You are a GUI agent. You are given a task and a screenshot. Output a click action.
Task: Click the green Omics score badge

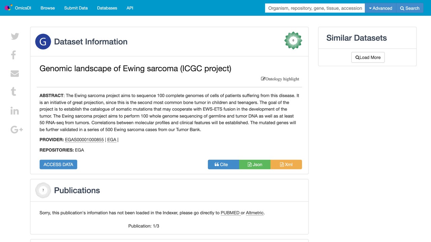[x=293, y=41]
